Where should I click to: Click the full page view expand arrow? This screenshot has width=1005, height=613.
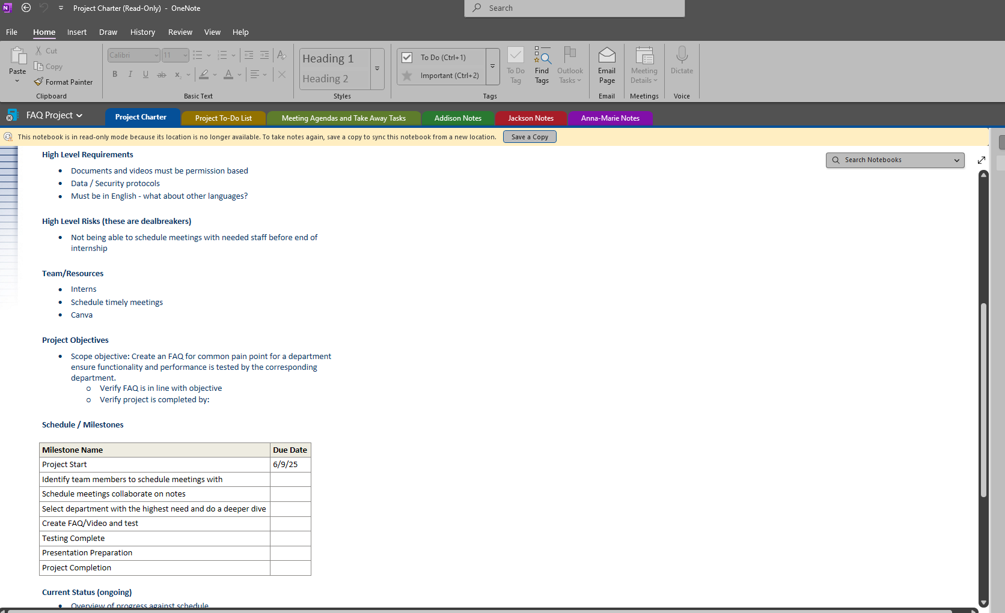point(982,160)
